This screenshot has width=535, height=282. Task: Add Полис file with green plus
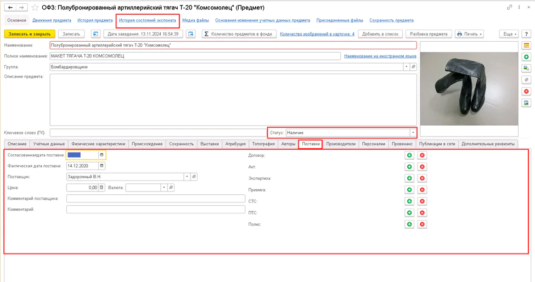[x=409, y=224]
